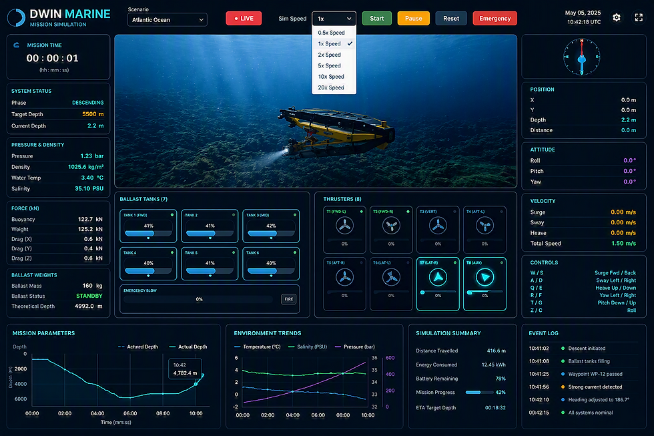The image size is (654, 436).
Task: Choose 1x Speed option
Action: 334,44
